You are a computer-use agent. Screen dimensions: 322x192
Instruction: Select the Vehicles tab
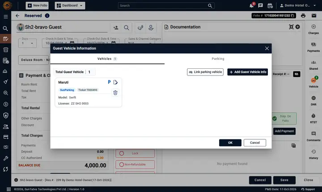107,59
